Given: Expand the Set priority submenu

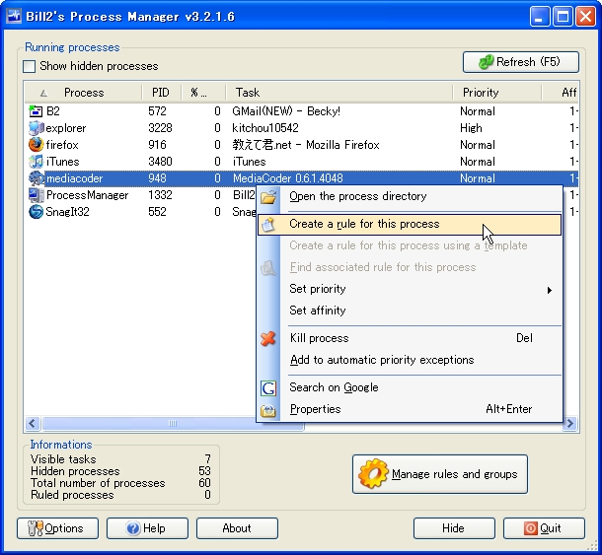Looking at the screenshot, I should pos(409,289).
